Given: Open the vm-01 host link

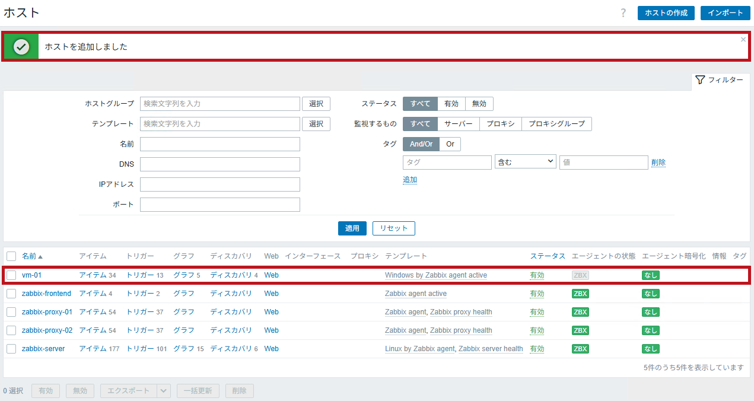Looking at the screenshot, I should point(32,275).
